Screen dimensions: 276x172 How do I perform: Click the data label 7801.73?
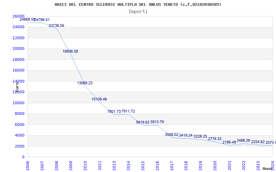114,111
